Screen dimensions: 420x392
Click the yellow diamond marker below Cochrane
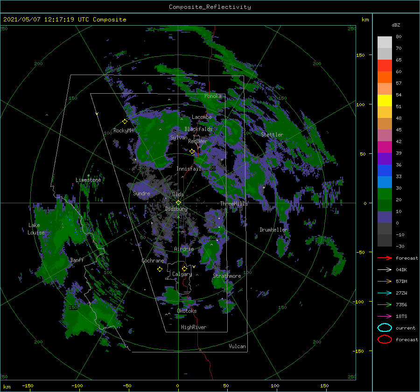[160, 269]
